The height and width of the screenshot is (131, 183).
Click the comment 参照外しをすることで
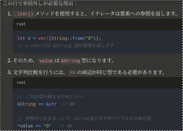click(x=84, y=118)
